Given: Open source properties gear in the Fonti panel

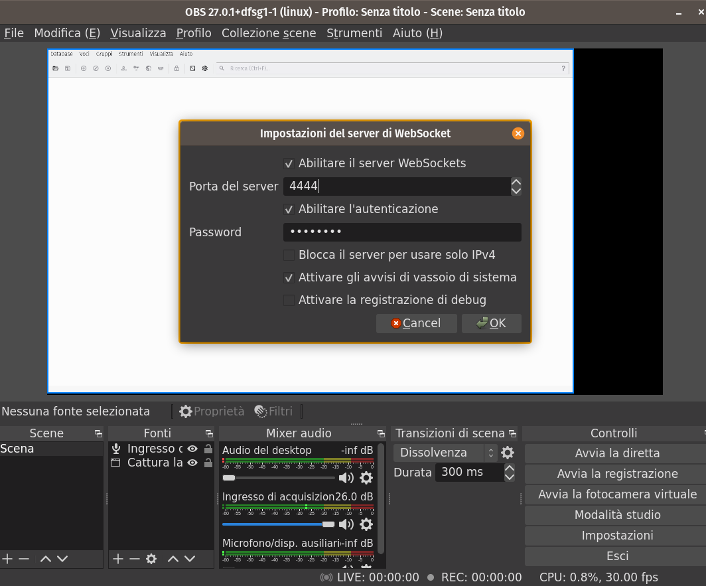Looking at the screenshot, I should [151, 558].
